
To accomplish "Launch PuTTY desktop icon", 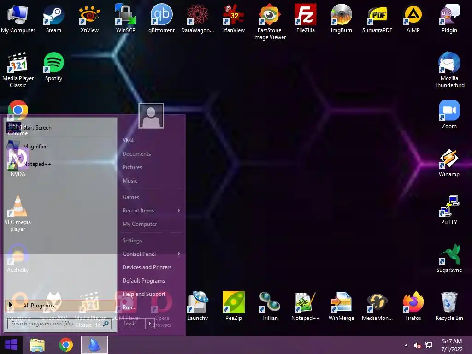I will 449,210.
